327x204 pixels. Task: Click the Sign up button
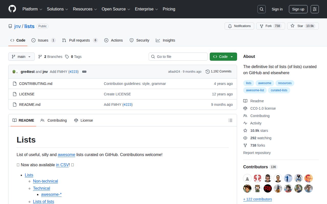coord(298,9)
